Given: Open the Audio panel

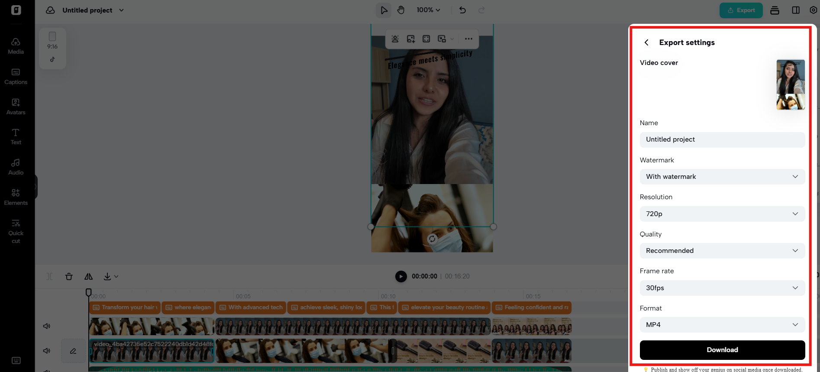Looking at the screenshot, I should click(x=16, y=167).
